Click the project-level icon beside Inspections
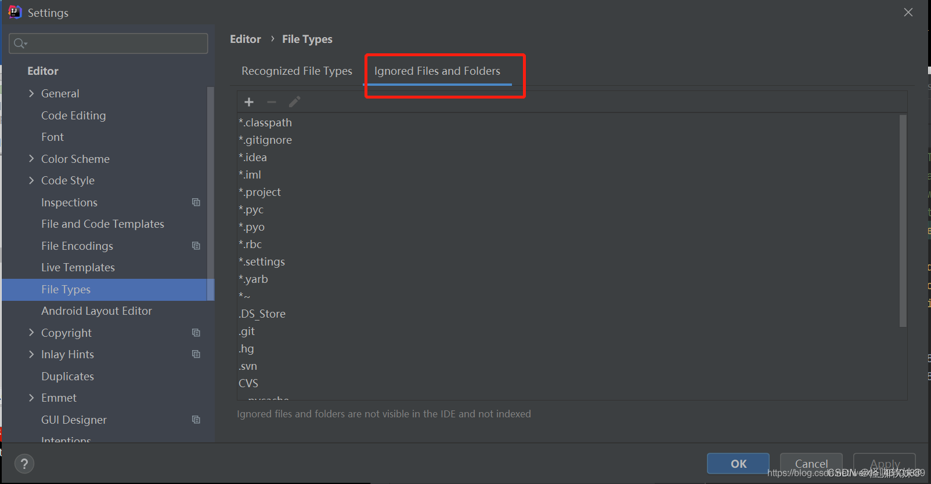 click(x=196, y=202)
